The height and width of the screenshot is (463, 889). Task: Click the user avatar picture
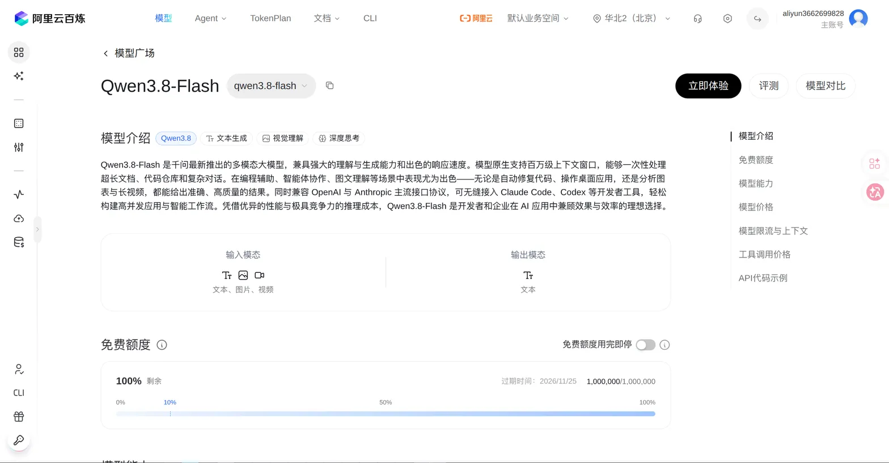(858, 19)
